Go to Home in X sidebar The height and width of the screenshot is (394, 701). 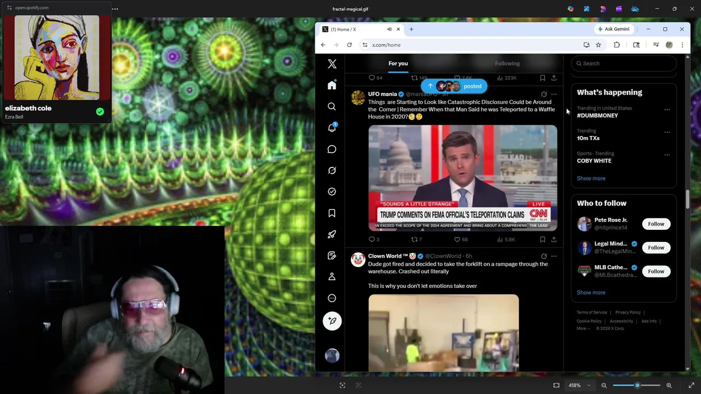pyautogui.click(x=332, y=85)
